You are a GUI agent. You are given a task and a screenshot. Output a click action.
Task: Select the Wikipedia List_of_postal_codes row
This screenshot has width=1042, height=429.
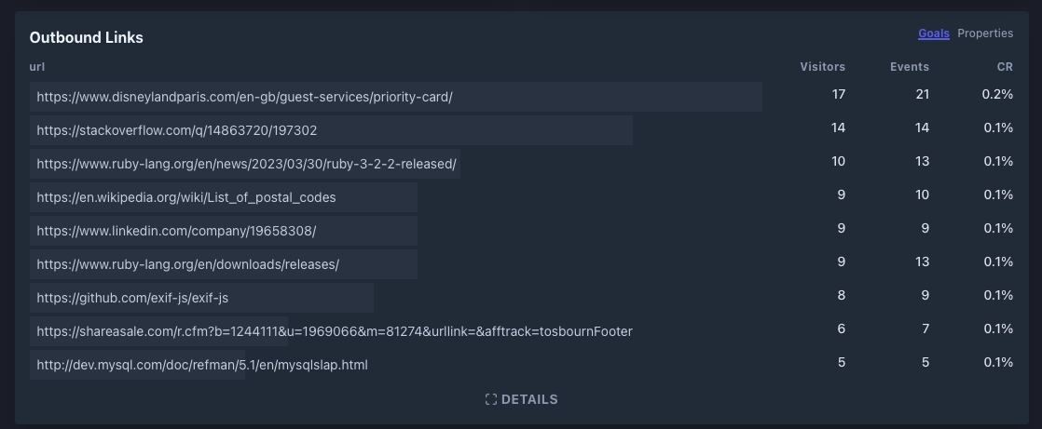(522, 197)
